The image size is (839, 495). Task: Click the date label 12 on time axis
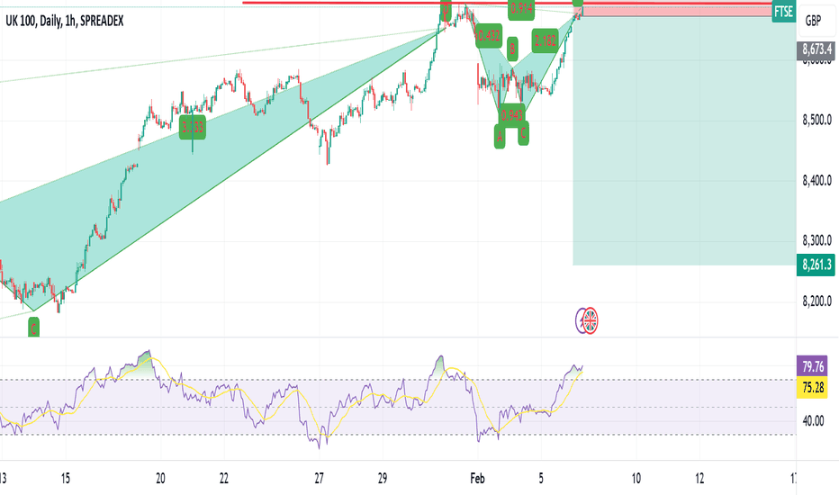click(x=699, y=478)
